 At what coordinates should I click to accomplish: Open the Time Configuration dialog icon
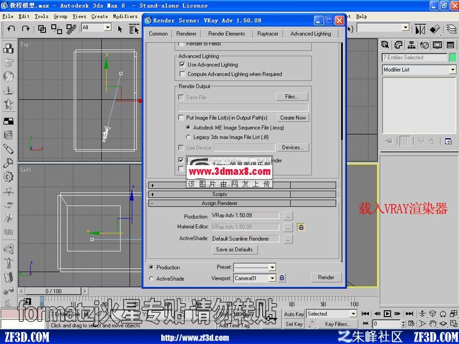411,323
